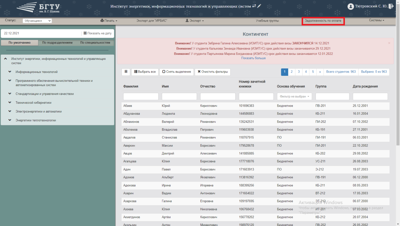This screenshot has width=400, height=226.
Task: Go to page 2 of students
Action: (292, 72)
